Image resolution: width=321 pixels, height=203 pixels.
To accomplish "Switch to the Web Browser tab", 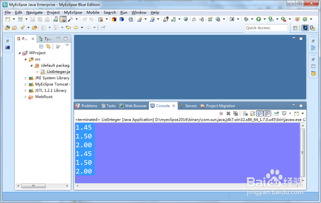I will [x=133, y=106].
